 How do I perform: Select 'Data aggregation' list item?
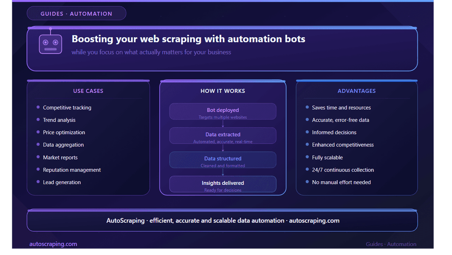60,145
